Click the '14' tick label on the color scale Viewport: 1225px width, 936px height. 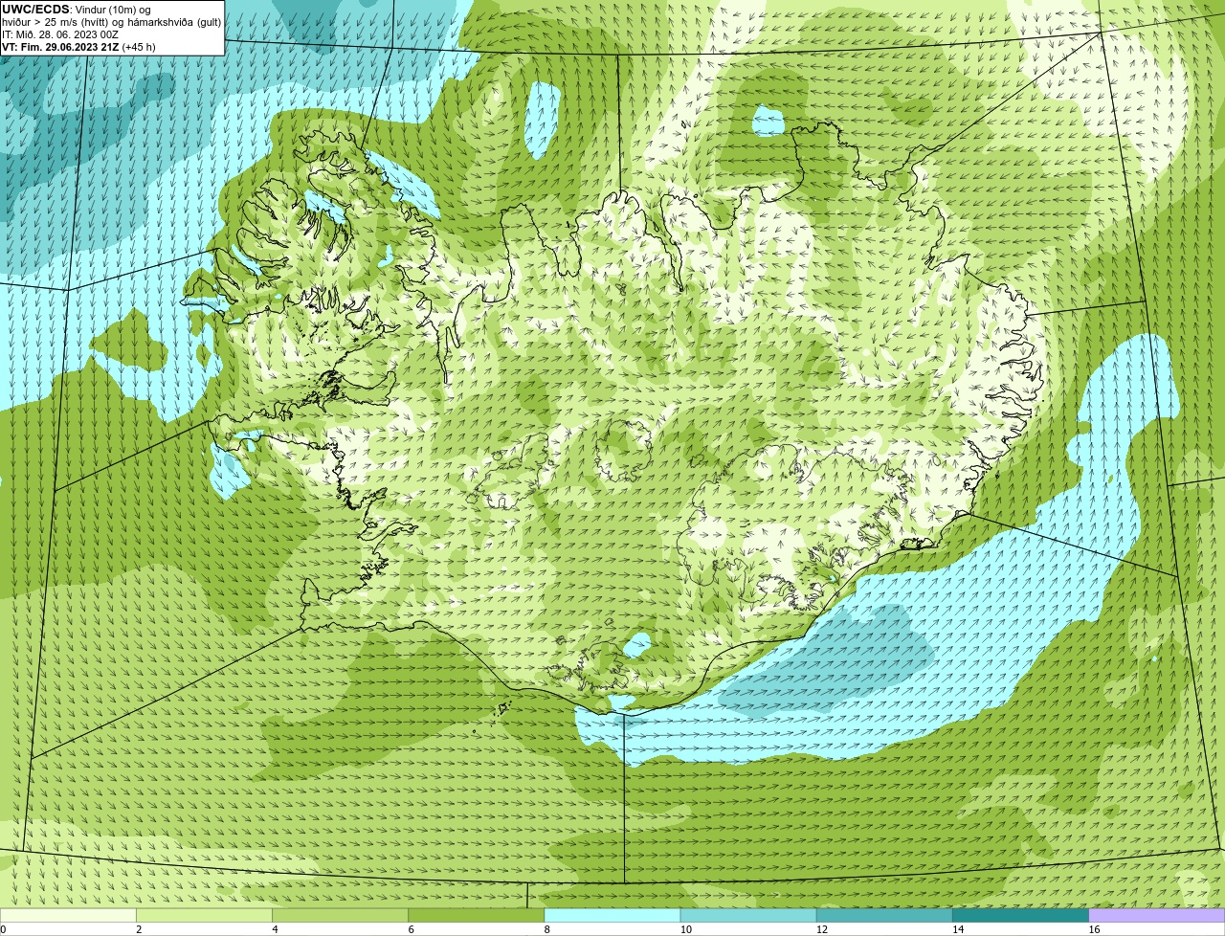pos(958,929)
